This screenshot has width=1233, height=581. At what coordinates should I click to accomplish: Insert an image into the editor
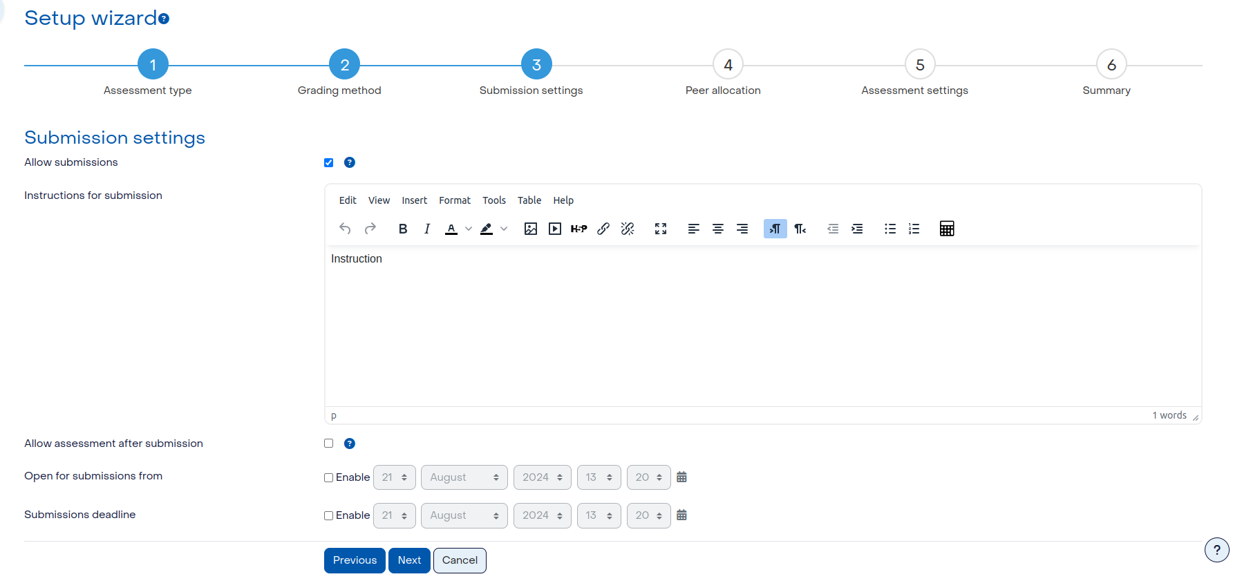pos(531,229)
